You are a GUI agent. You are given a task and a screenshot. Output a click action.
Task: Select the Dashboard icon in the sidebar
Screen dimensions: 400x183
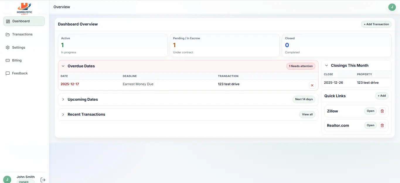[x=7, y=21]
